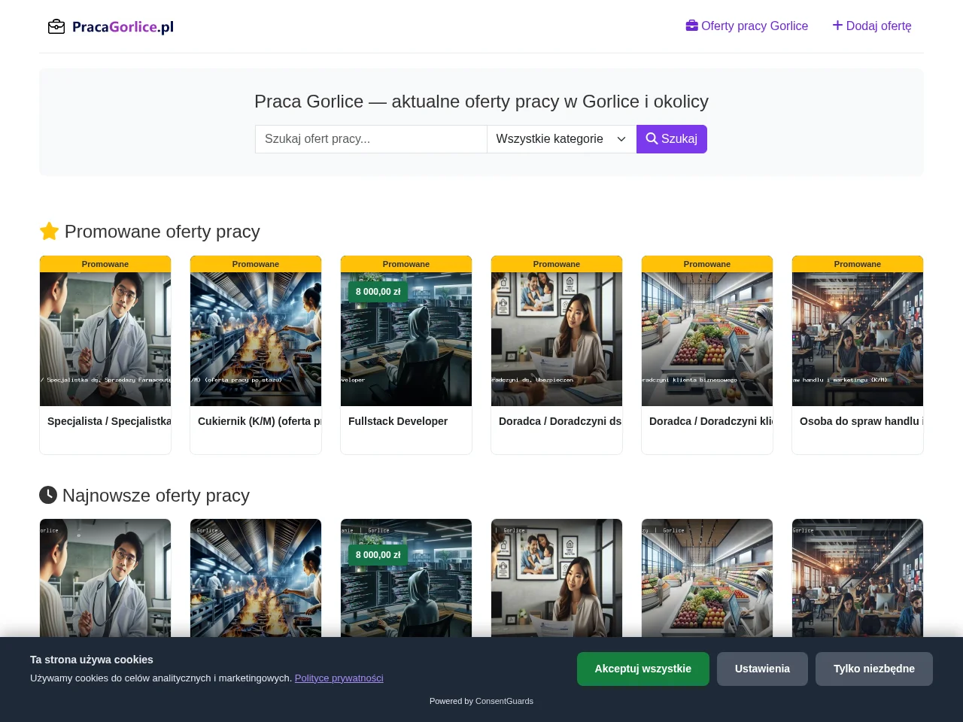Click the briefcase icon beside Oferty pracy Gorlice
Viewport: 963px width, 722px height.
pyautogui.click(x=692, y=26)
